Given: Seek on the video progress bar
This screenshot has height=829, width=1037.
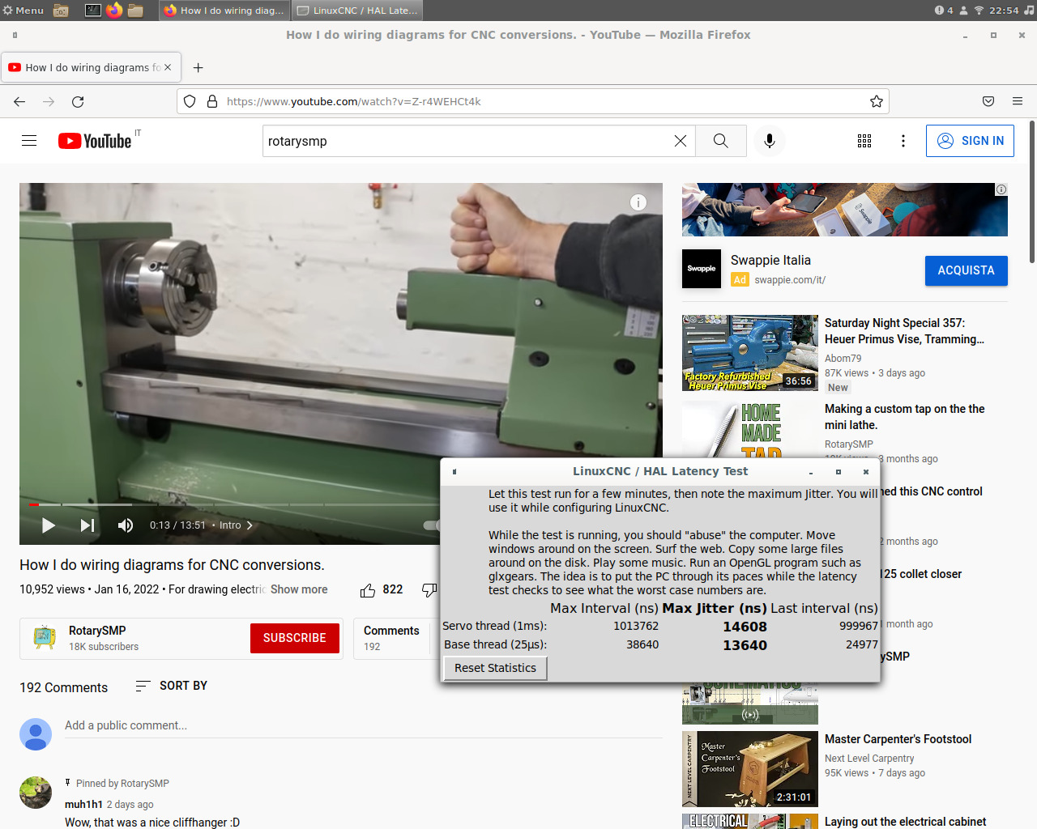Looking at the screenshot, I should [x=235, y=504].
